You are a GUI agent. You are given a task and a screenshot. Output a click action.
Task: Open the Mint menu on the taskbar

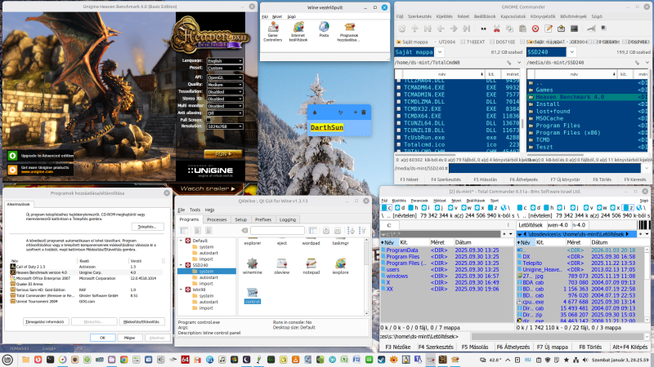click(7, 360)
